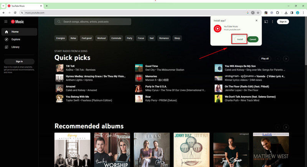
Task: Open Explore in the sidebar
Action: [x=19, y=39]
